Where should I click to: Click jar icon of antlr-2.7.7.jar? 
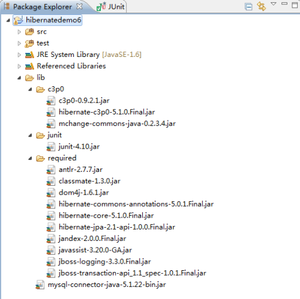tap(51, 170)
